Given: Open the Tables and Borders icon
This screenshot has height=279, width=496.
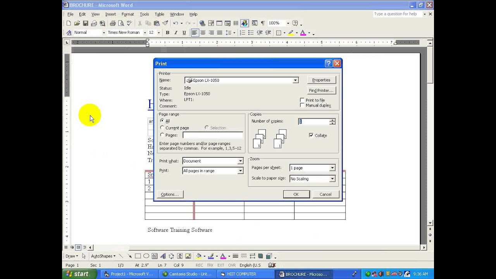Looking at the screenshot, I should 211,23.
